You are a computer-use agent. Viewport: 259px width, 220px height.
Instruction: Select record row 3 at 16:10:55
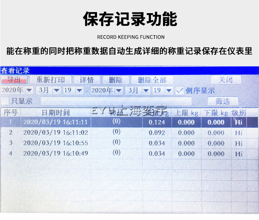[55, 143]
